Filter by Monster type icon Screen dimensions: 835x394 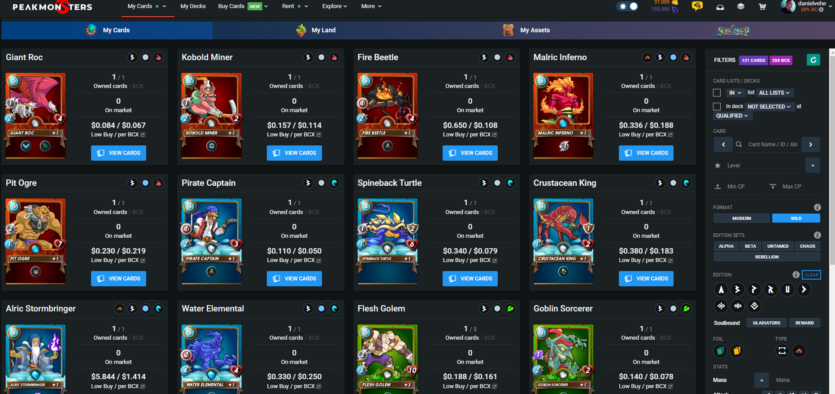[782, 350]
